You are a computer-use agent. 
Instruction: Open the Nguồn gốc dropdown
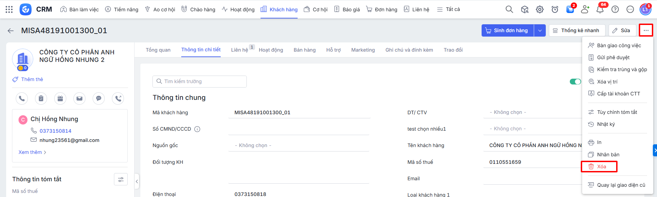pyautogui.click(x=298, y=145)
